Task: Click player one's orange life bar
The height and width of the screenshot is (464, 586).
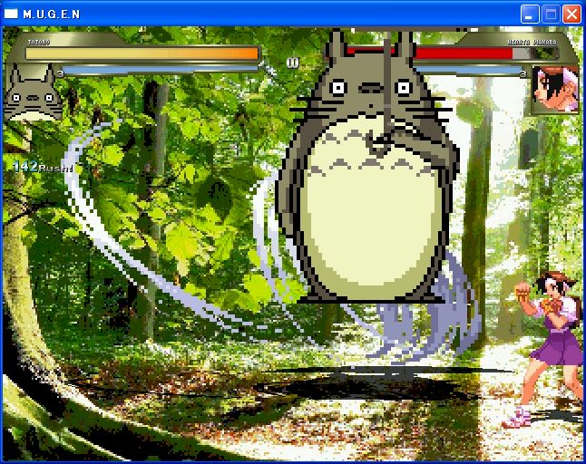Action: (142, 53)
